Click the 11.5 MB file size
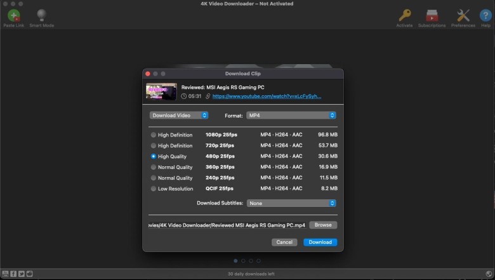The height and width of the screenshot is (280, 495). (329, 178)
